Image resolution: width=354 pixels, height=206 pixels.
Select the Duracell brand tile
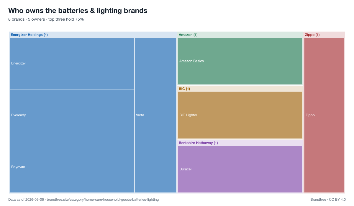coord(240,169)
